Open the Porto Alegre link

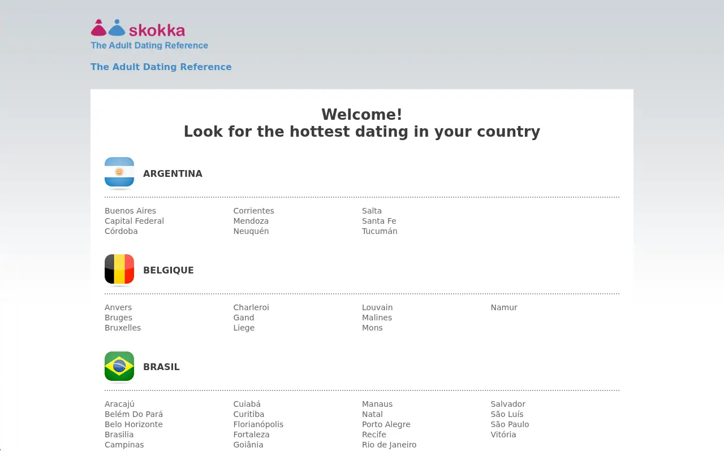click(x=386, y=424)
